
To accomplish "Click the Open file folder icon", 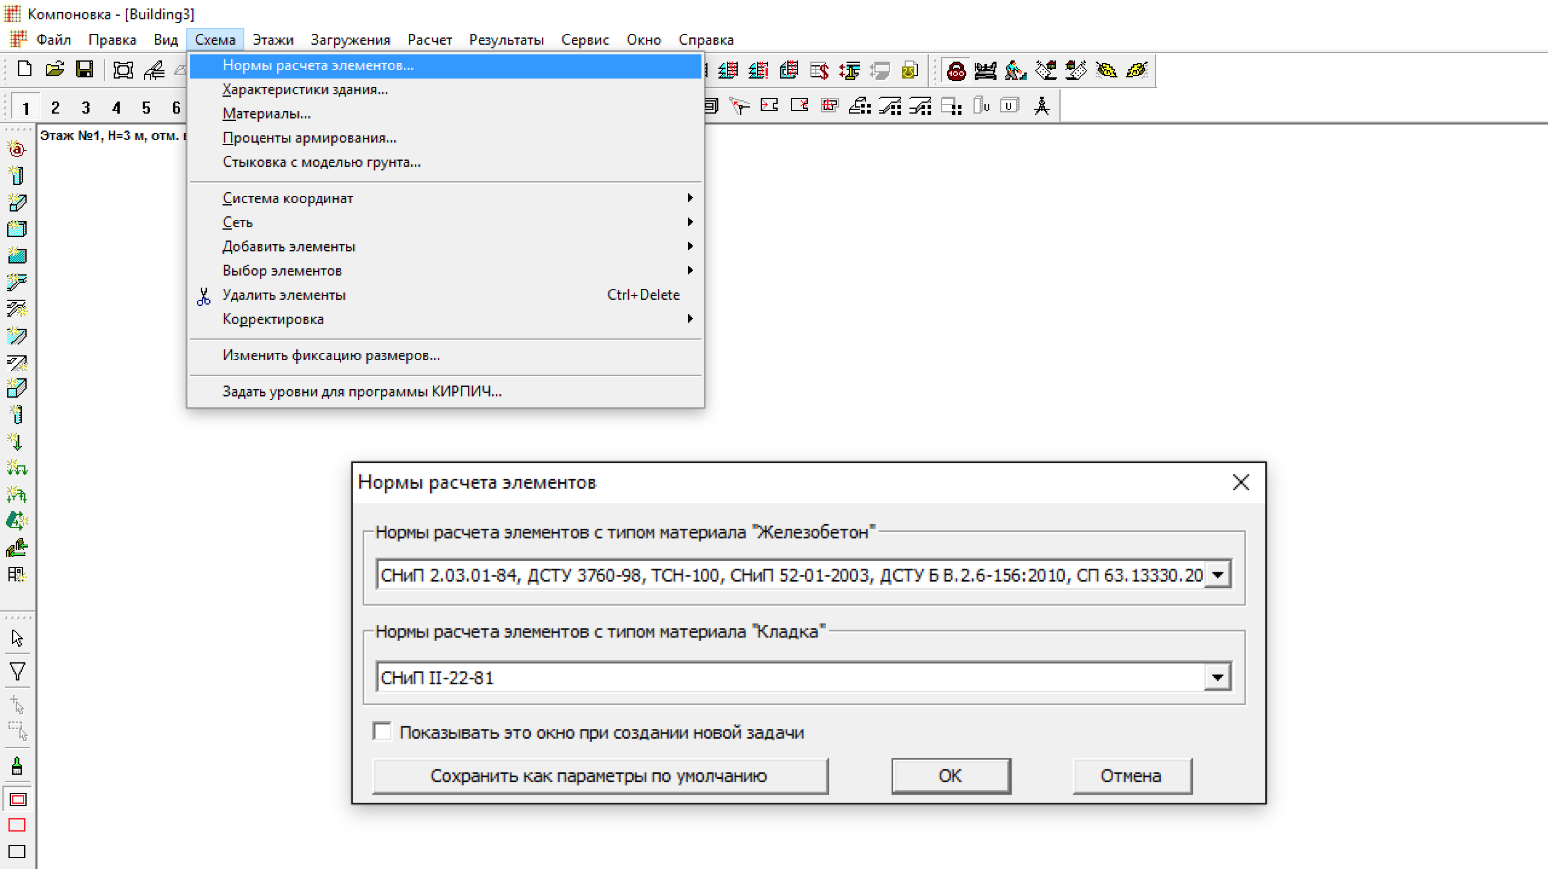I will 54,69.
